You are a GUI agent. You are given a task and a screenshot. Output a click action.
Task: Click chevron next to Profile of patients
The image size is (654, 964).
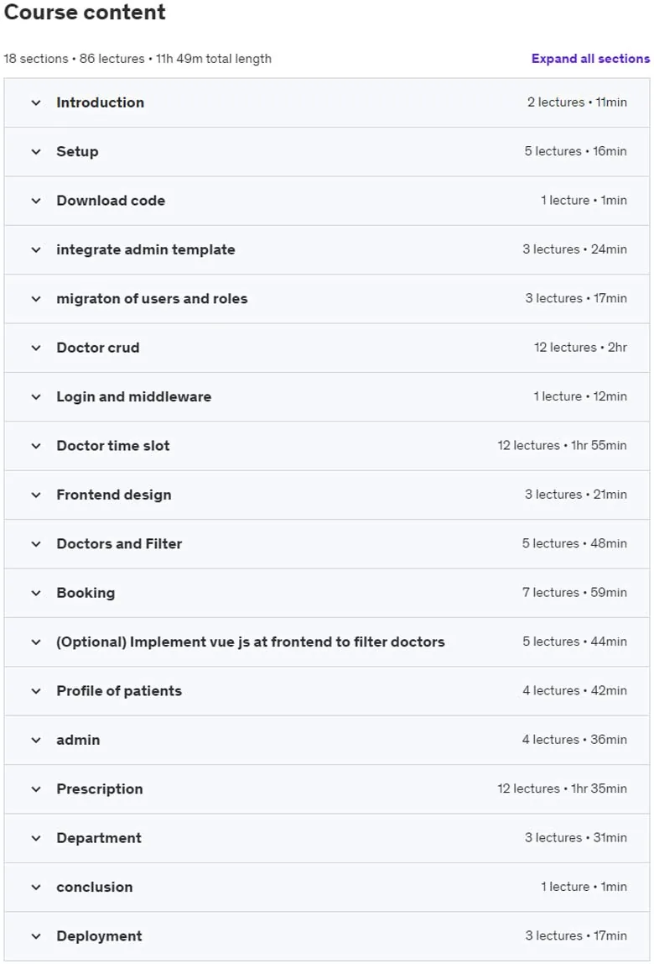pos(36,691)
